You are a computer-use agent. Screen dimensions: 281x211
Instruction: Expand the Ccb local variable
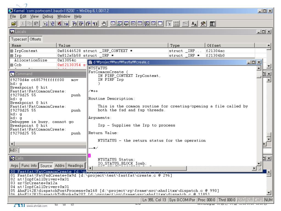click(x=12, y=65)
